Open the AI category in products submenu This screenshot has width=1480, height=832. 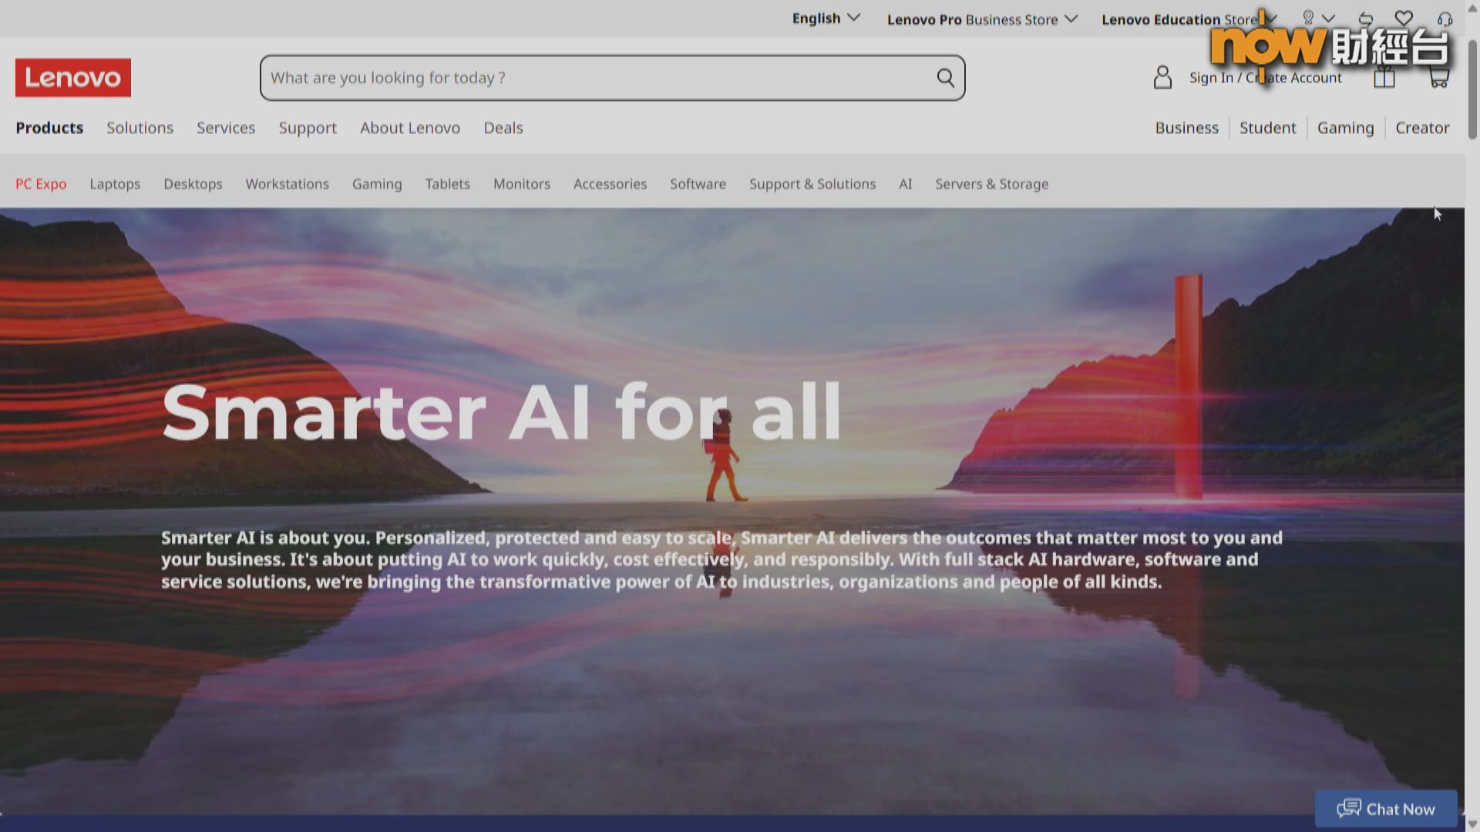click(906, 184)
